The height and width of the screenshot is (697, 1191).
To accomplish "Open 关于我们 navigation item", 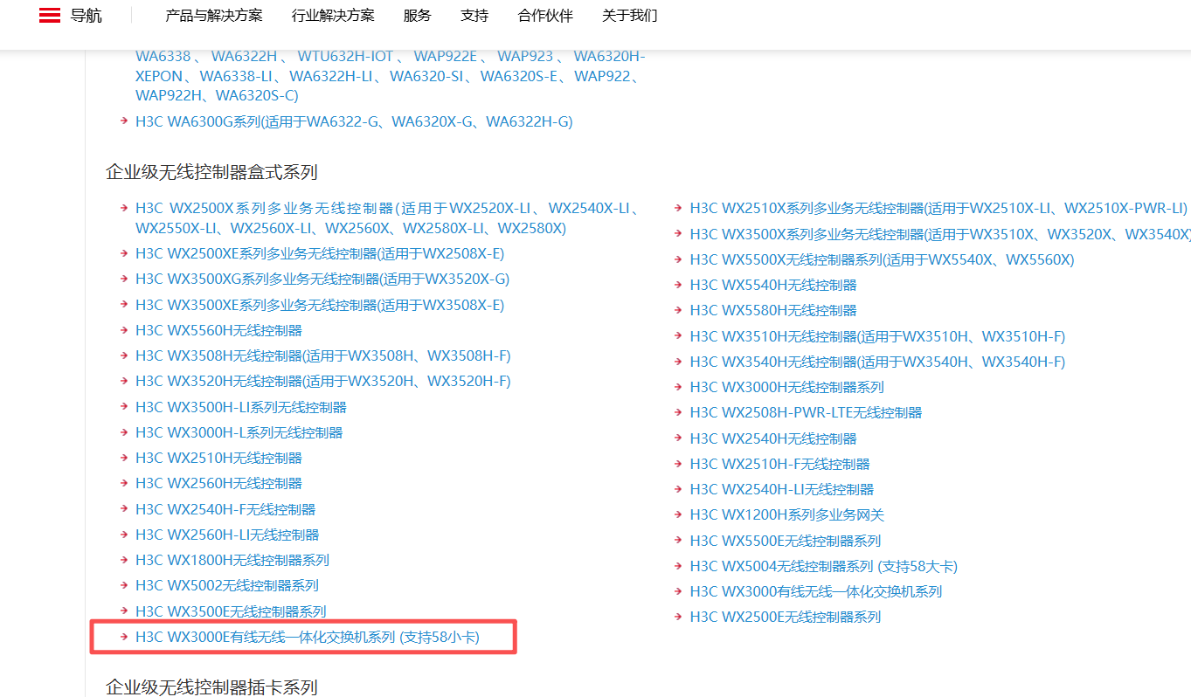I will [x=630, y=15].
